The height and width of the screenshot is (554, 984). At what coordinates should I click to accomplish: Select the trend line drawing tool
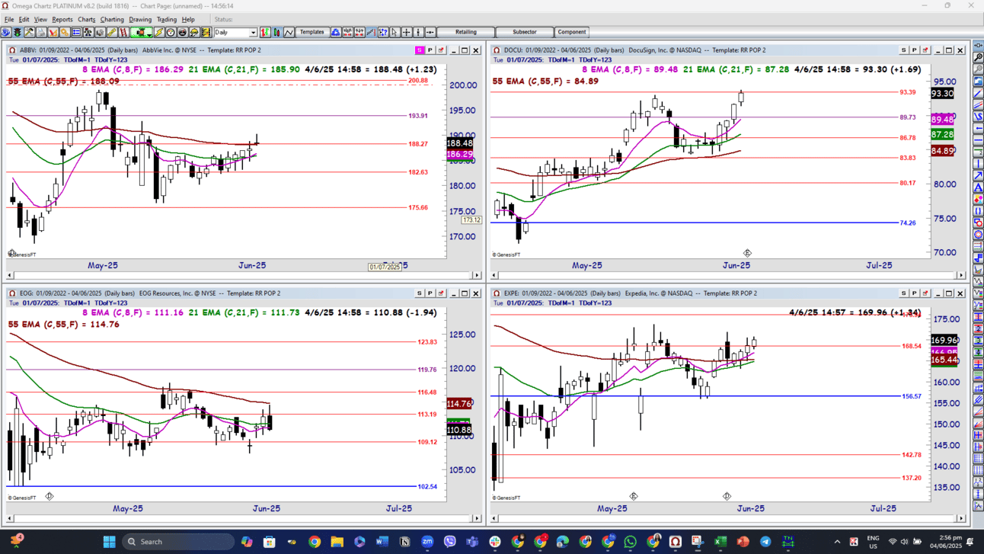(978, 91)
